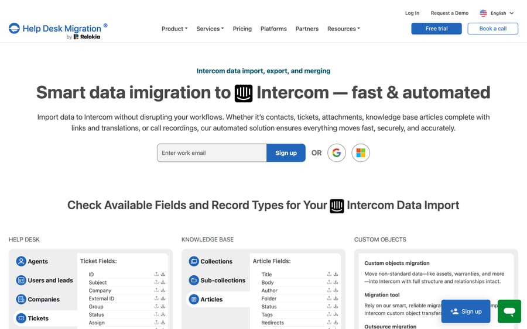
Task: Click the KNOWLEDGE BASE section label
Action: point(207,240)
